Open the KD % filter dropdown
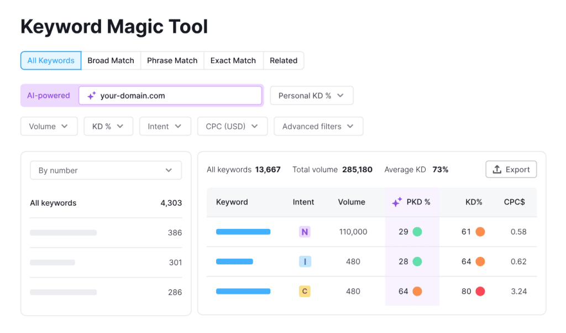Screen dimensions: 566x333 (108, 127)
